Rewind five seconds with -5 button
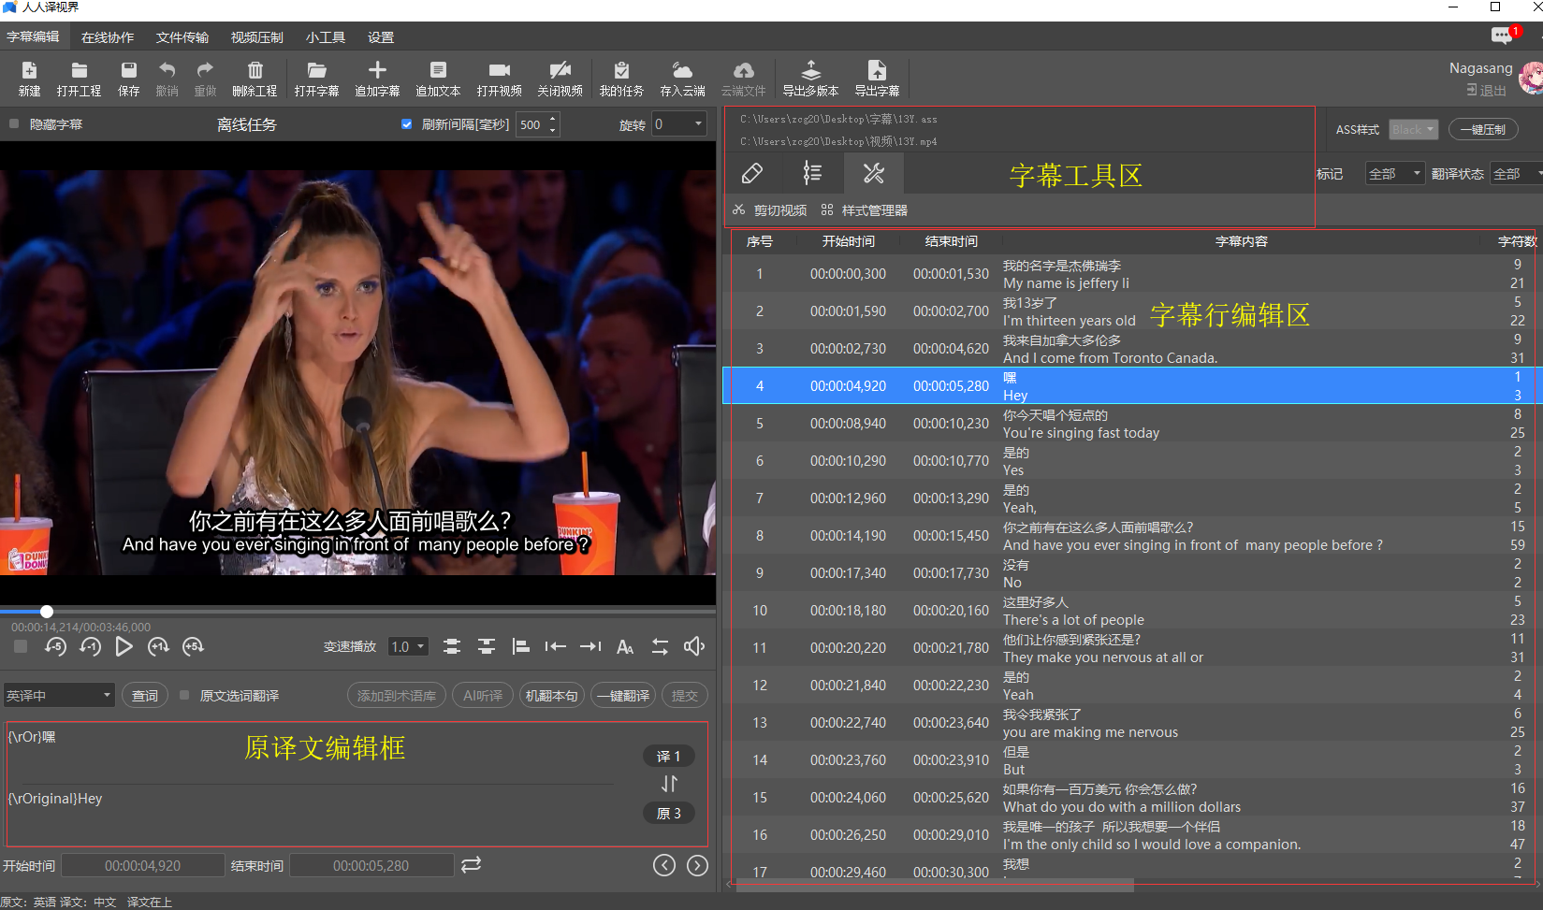Image resolution: width=1543 pixels, height=910 pixels. tap(55, 646)
